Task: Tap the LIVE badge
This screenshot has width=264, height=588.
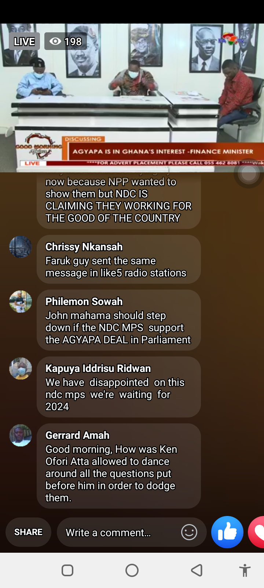Action: click(x=25, y=41)
